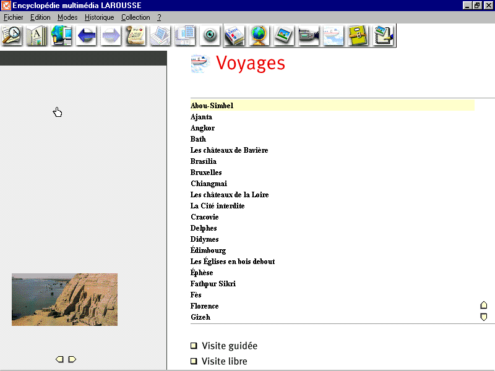
Task: Open the yellow strapped notebook icon
Action: click(x=358, y=35)
